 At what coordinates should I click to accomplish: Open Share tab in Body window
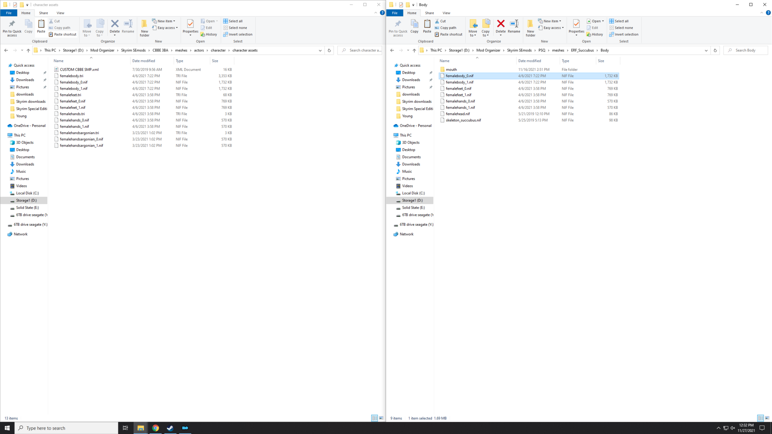[x=429, y=13]
